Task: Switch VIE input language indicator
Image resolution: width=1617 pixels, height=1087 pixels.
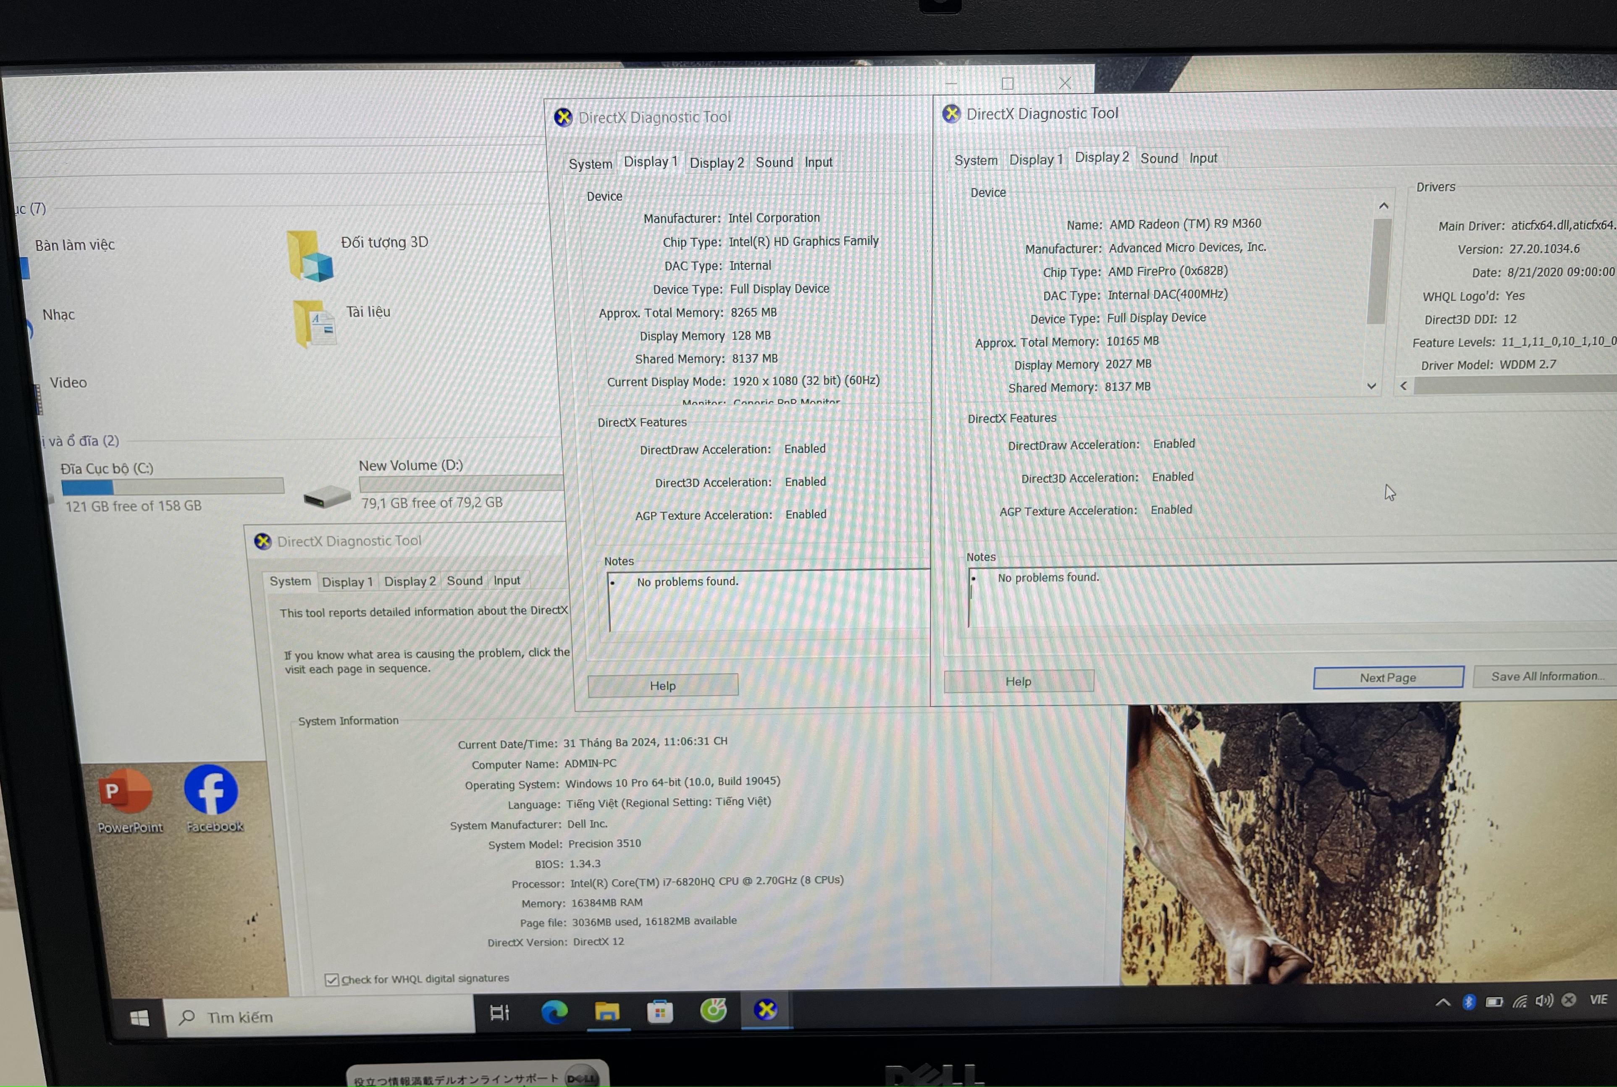Action: pyautogui.click(x=1598, y=999)
